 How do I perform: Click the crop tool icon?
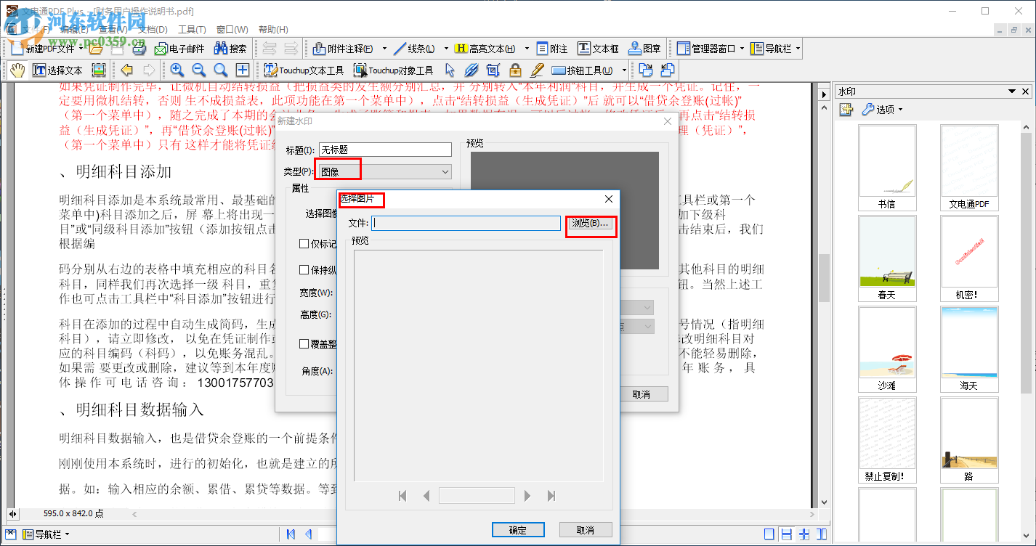pos(493,70)
